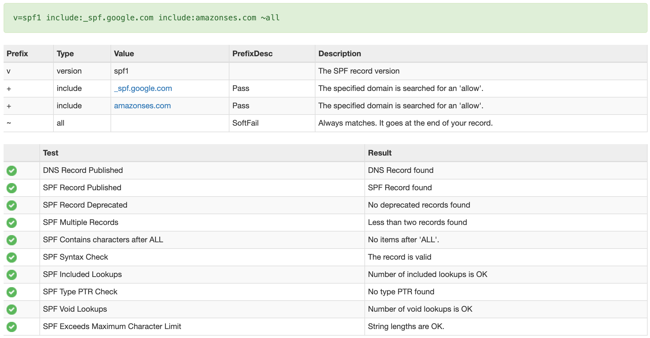Viewport: 650px width, 338px height.
Task: Click 'No deprecated records found' result
Action: click(x=419, y=205)
